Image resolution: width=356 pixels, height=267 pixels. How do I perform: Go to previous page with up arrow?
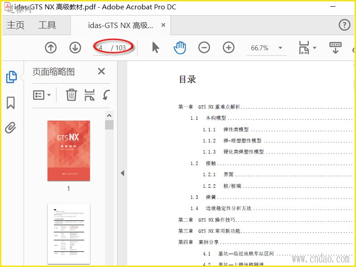coord(51,48)
